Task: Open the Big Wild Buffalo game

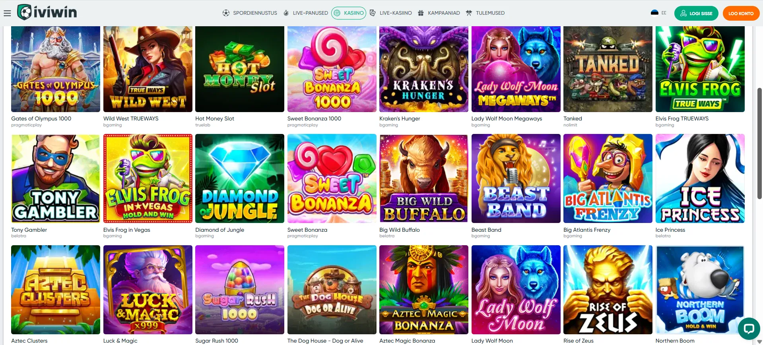Action: point(424,178)
